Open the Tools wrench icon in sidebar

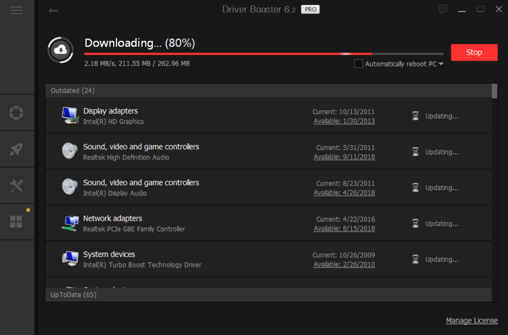point(17,186)
